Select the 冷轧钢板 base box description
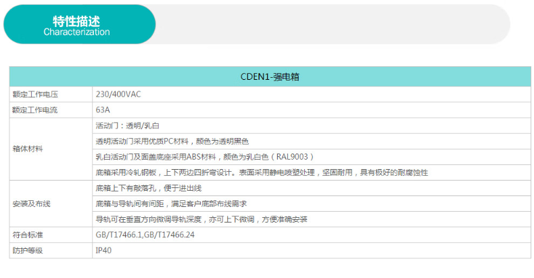The image size is (534, 278). (x=262, y=172)
